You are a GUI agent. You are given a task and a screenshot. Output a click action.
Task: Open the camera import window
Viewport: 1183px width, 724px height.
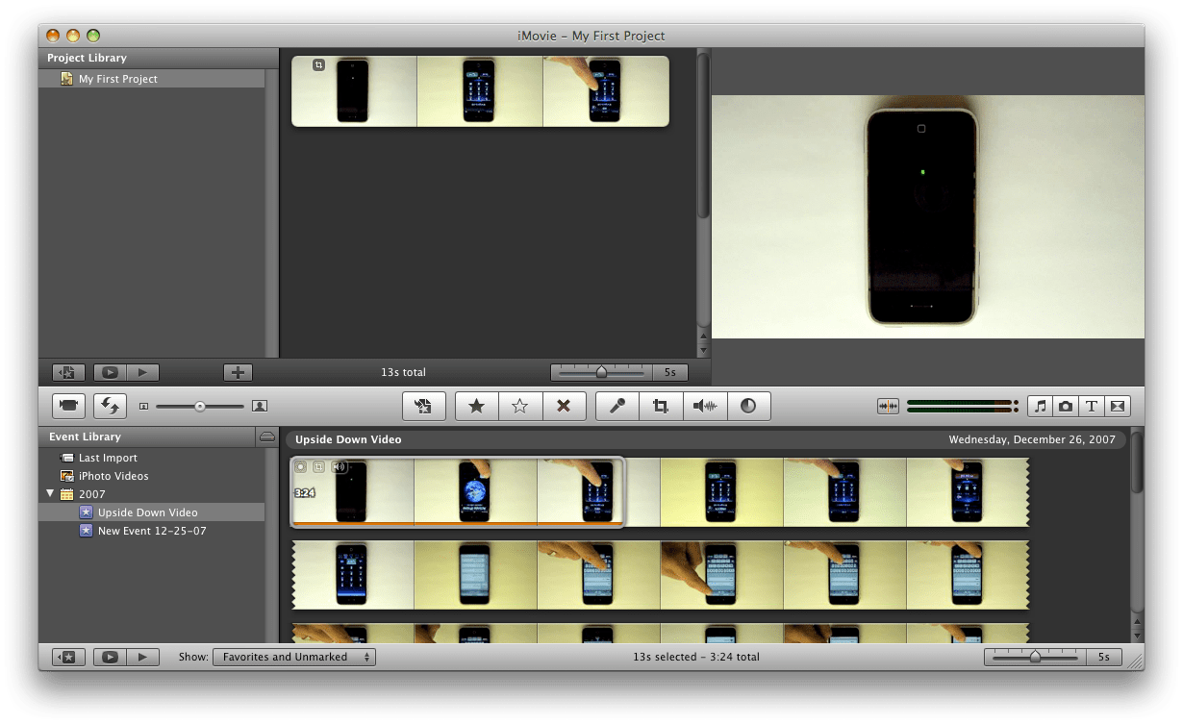[x=67, y=406]
